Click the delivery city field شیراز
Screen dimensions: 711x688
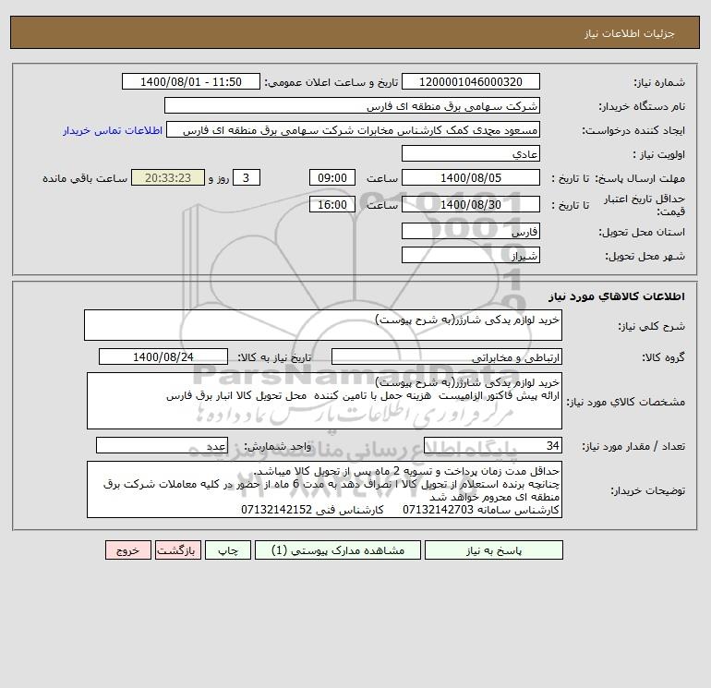point(471,255)
